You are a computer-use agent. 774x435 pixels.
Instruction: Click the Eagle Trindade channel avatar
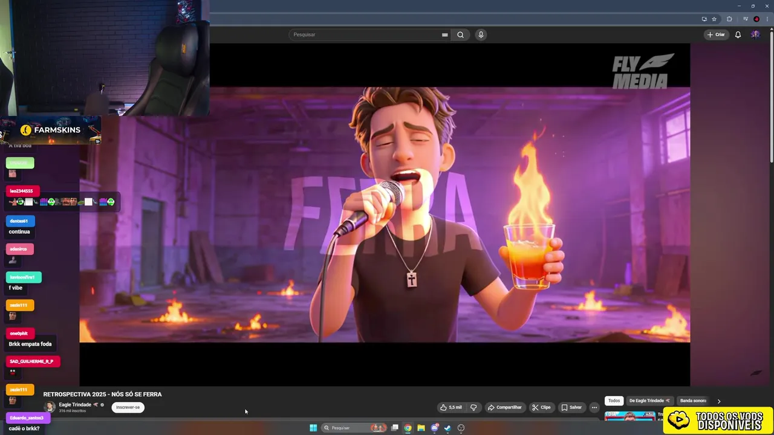(x=50, y=407)
